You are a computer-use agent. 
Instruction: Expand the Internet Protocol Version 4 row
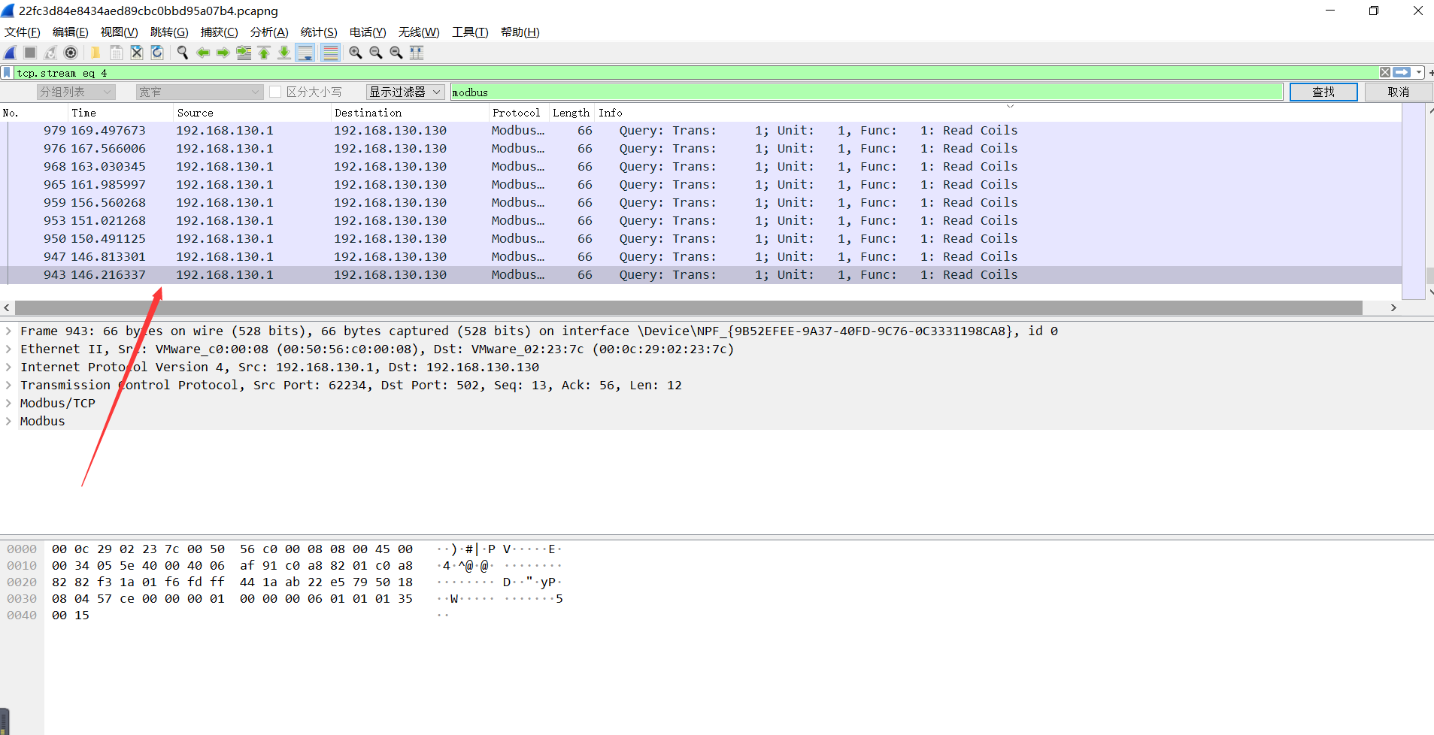tap(8, 367)
